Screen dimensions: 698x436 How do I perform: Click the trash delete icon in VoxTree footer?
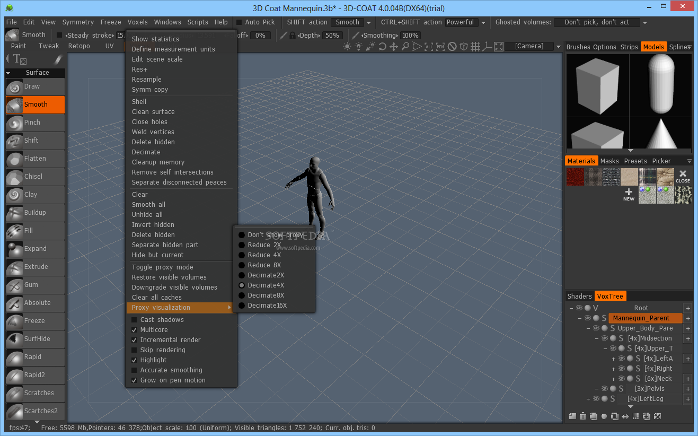tap(583, 416)
